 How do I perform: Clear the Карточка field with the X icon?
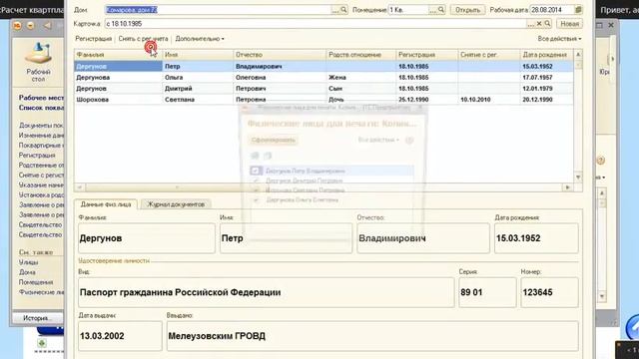(539, 24)
